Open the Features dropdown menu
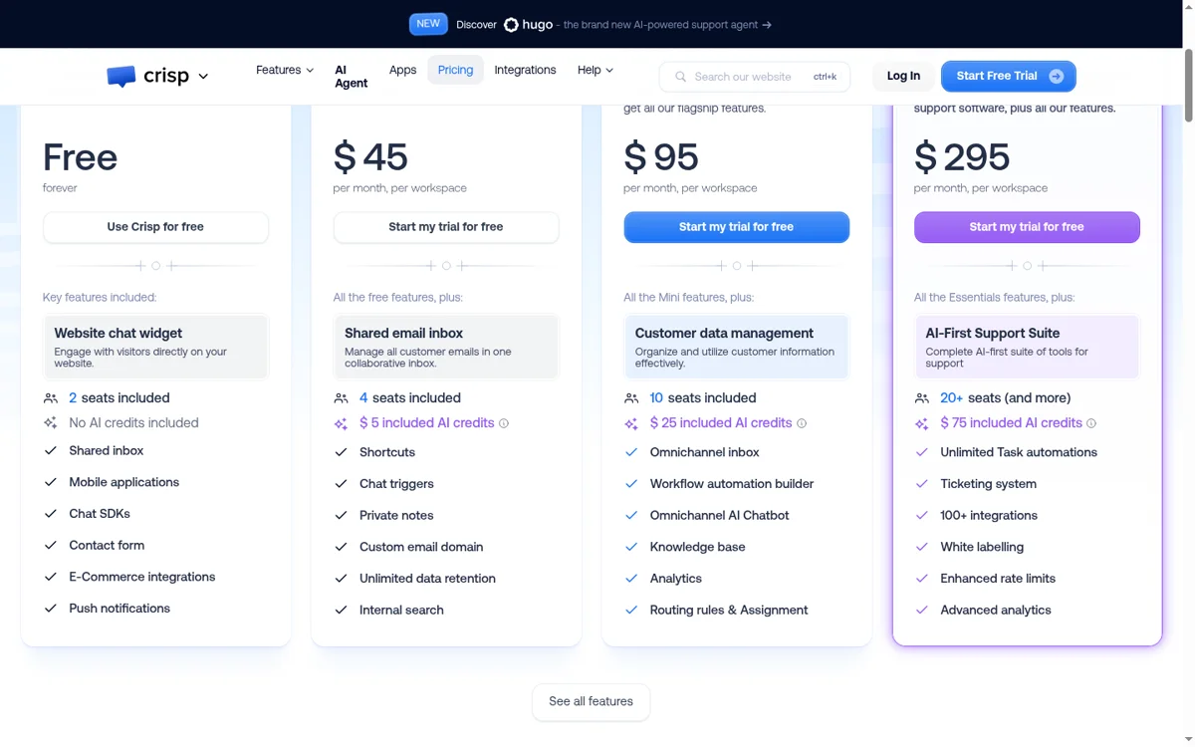1195x747 pixels. click(285, 70)
